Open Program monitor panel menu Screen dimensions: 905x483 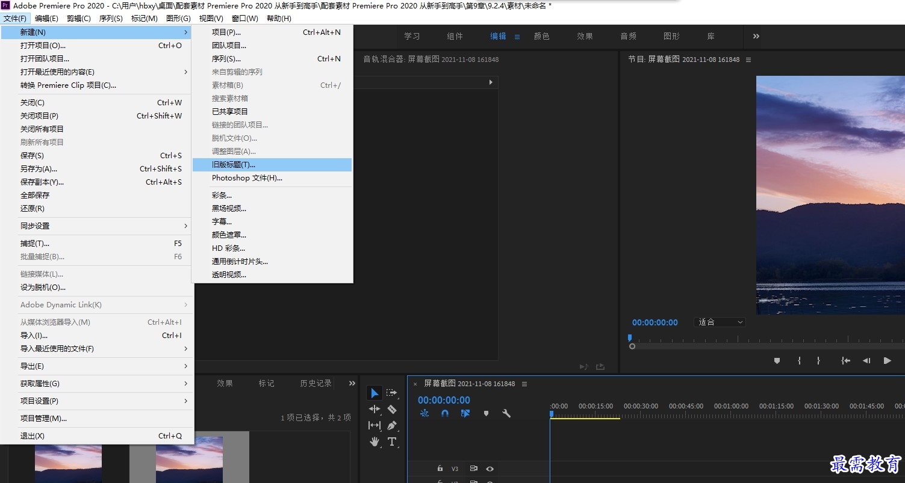click(x=748, y=60)
